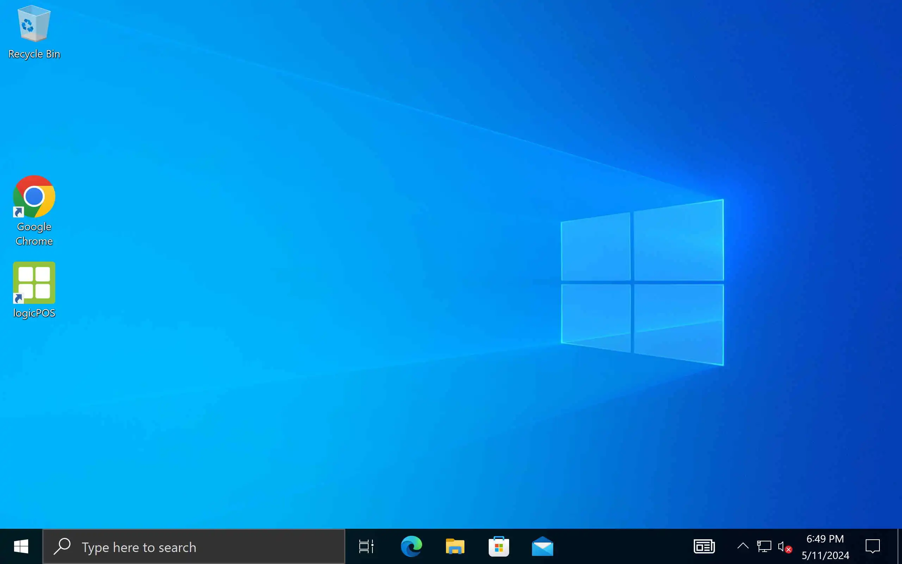Expand the hidden system tray icons
The image size is (902, 564).
pos(743,546)
